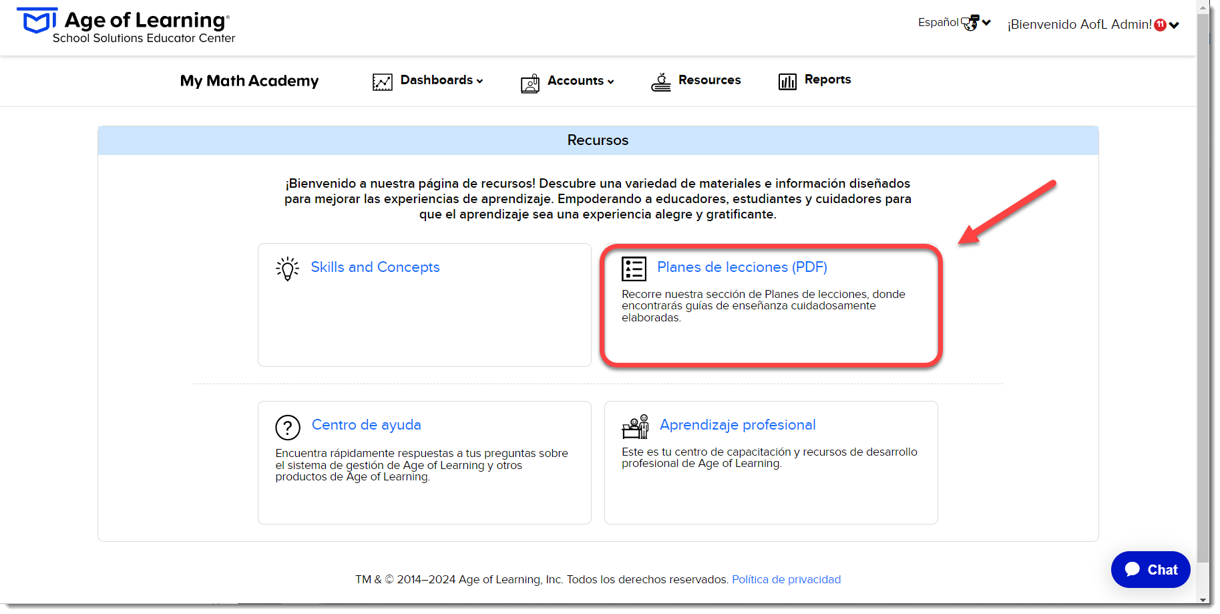The image size is (1220, 614).
Task: Expand the Dashboards dropdown menu
Action: pos(479,81)
